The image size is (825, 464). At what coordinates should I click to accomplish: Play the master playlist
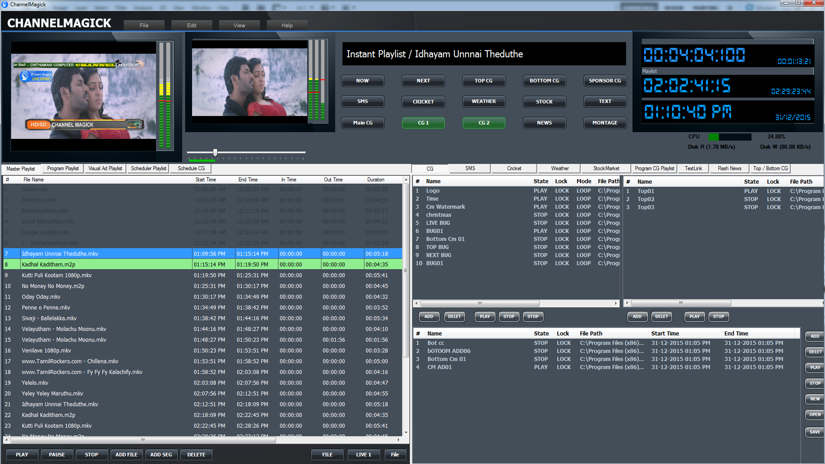(22, 455)
